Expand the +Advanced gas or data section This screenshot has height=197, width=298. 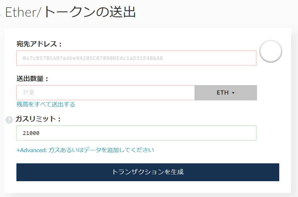point(85,150)
